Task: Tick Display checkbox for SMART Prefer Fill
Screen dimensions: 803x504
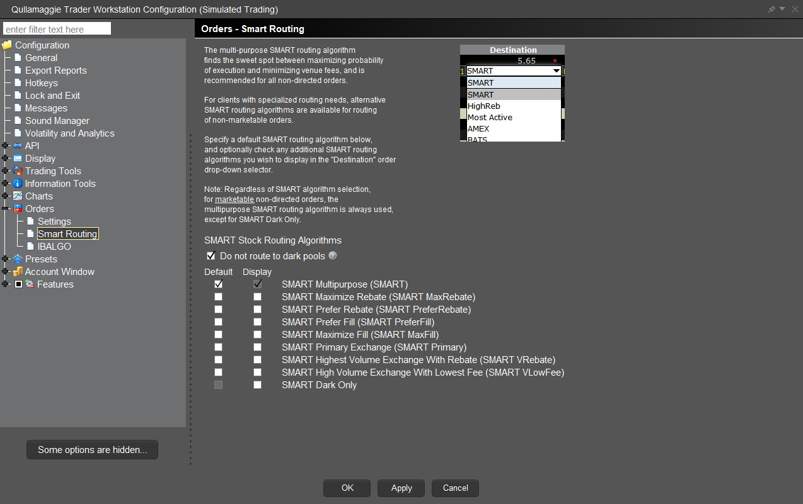Action: pyautogui.click(x=257, y=322)
